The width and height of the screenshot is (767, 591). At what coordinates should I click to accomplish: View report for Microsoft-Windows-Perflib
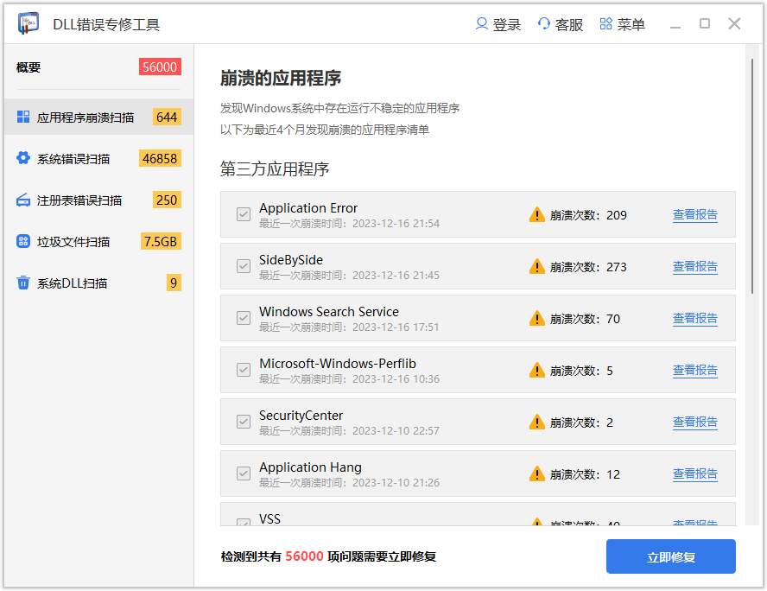[694, 370]
